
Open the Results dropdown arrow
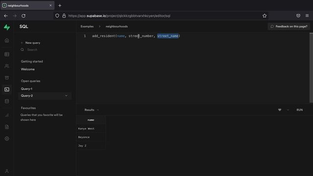[x=98, y=110]
